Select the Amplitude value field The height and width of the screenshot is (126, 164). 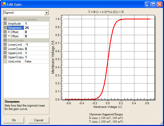coord(36,24)
